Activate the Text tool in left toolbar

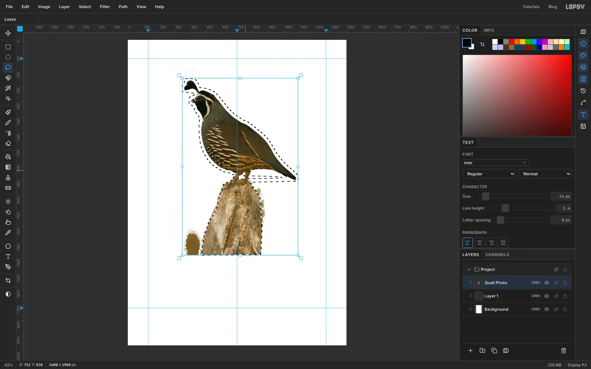click(8, 256)
